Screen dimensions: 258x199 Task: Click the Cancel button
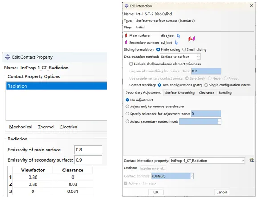pyautogui.click(x=221, y=192)
